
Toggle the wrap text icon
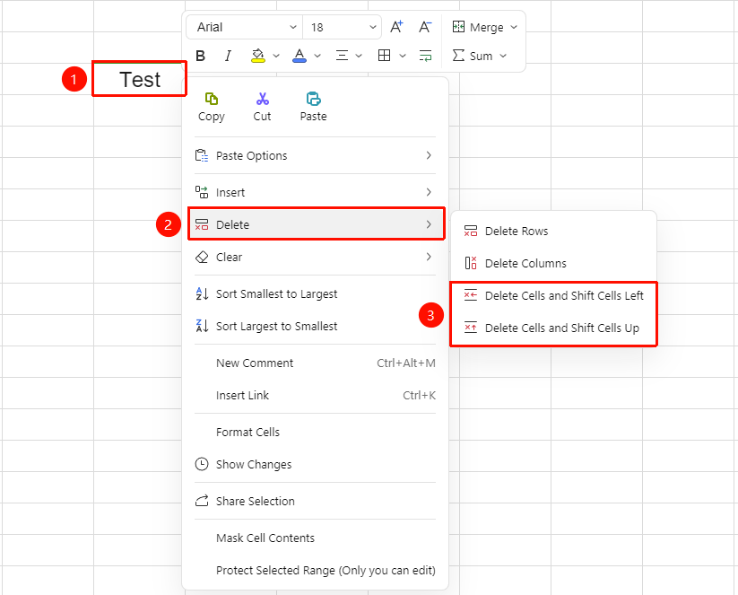pos(425,56)
